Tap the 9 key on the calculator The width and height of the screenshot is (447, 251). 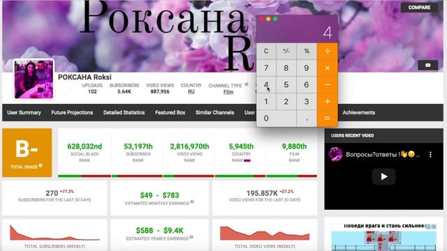tap(307, 68)
